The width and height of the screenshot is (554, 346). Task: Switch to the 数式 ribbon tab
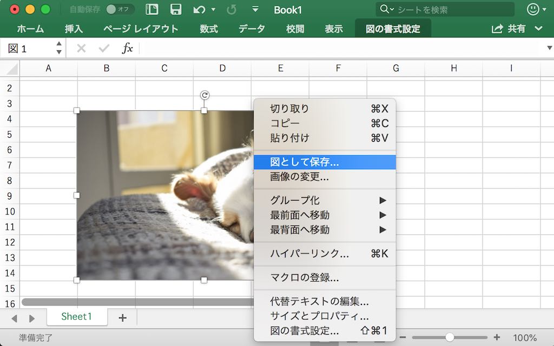click(x=208, y=29)
